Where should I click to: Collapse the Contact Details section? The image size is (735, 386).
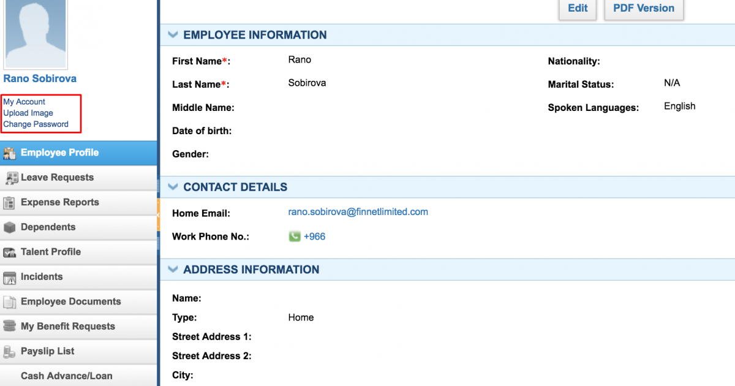(173, 187)
